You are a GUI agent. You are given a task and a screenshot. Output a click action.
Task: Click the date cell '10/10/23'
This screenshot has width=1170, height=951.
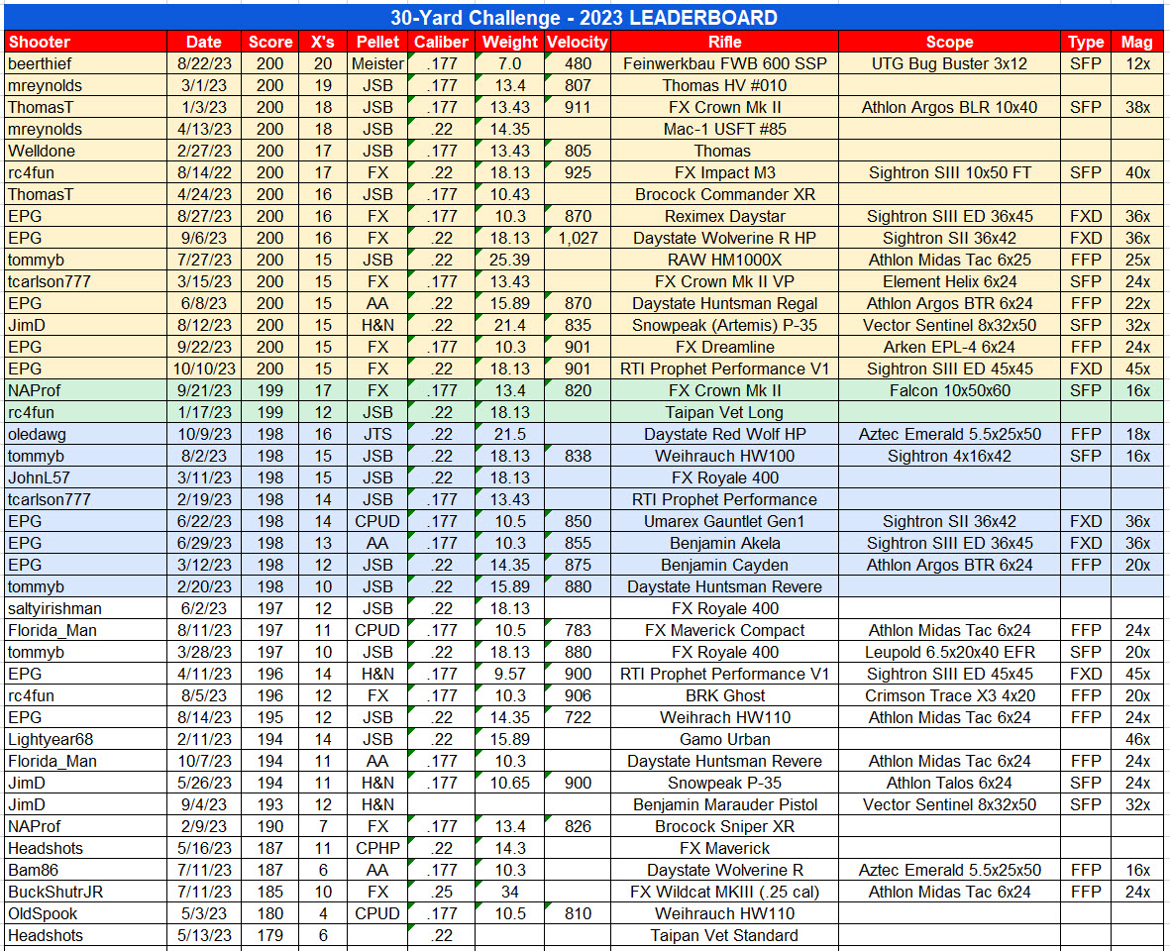click(x=204, y=369)
